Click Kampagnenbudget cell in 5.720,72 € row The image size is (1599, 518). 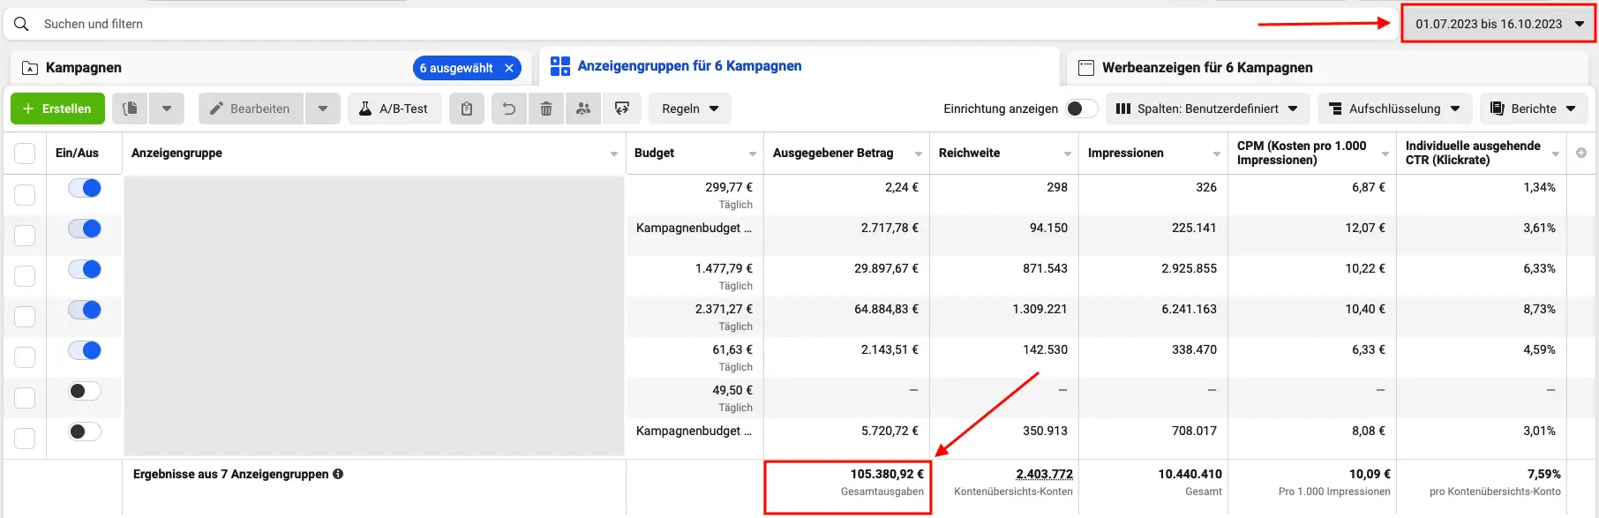(x=694, y=431)
